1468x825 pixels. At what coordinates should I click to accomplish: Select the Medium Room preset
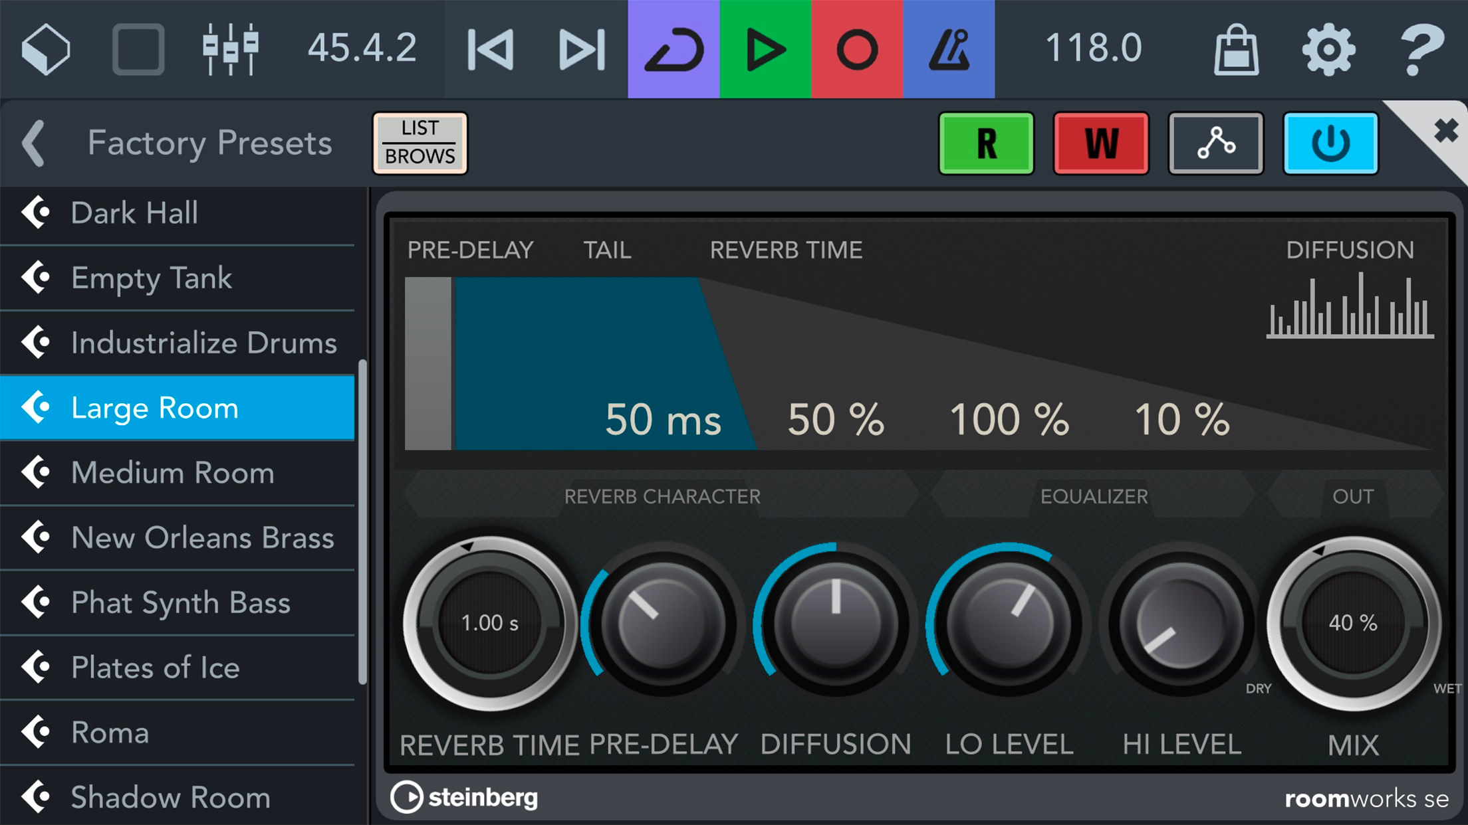173,473
